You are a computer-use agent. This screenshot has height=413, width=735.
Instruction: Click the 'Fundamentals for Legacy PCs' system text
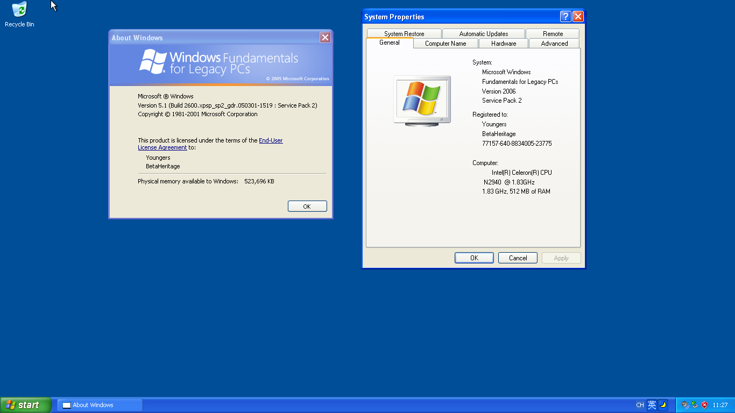[520, 82]
